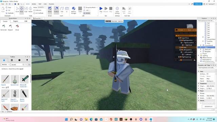Open the UI insert tool
217x122 pixels.
click(67, 10)
